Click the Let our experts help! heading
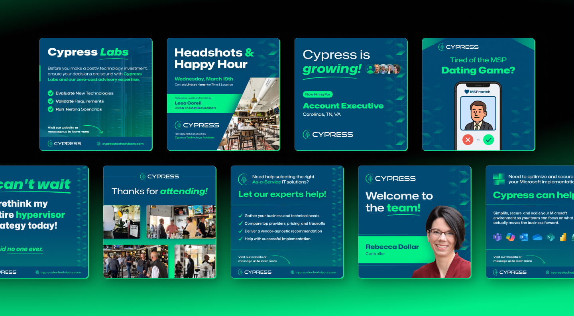 [282, 194]
